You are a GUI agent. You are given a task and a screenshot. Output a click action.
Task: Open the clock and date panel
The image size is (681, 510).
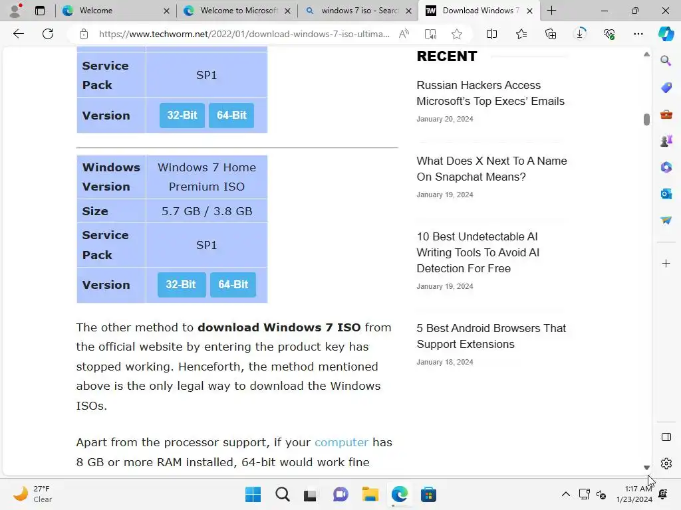[x=634, y=494]
